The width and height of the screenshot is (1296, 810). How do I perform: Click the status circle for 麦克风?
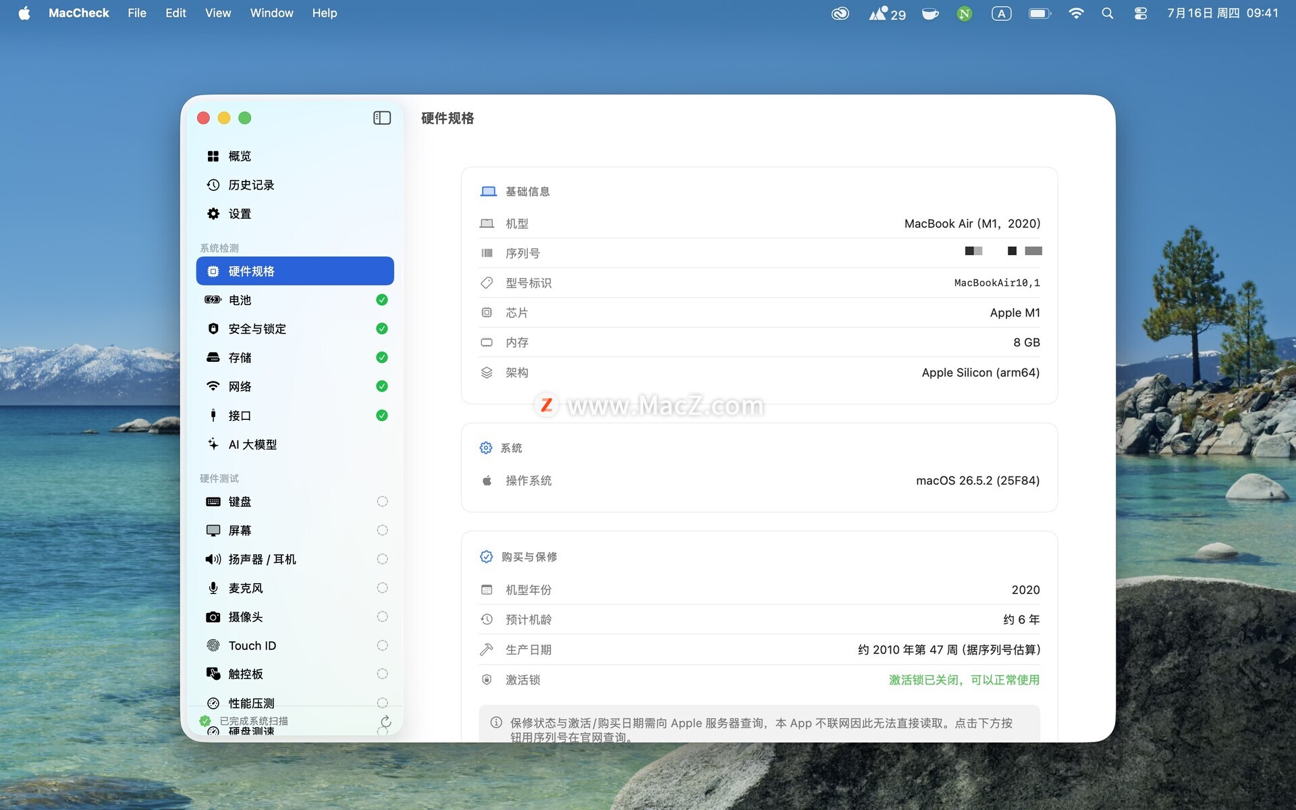[382, 588]
